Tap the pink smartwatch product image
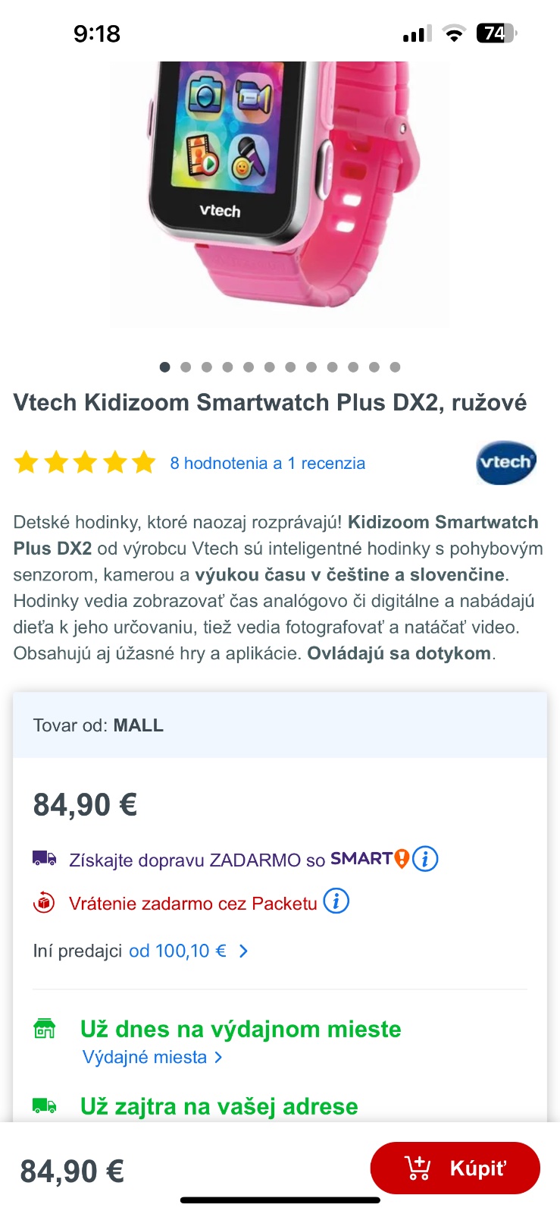The height and width of the screenshot is (1214, 560). (280, 190)
